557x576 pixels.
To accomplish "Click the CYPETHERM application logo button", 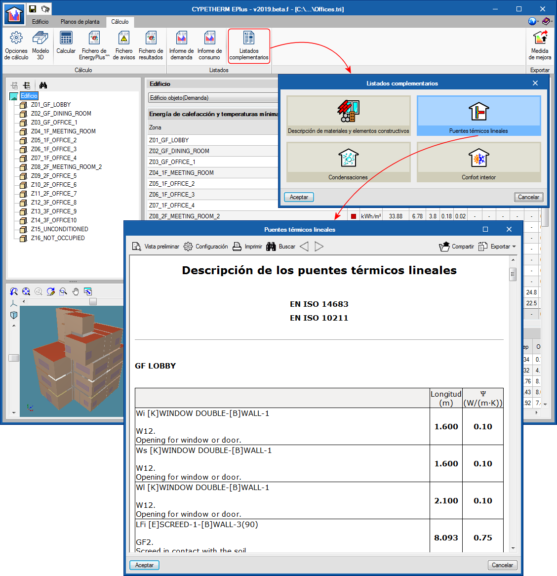I will [14, 15].
